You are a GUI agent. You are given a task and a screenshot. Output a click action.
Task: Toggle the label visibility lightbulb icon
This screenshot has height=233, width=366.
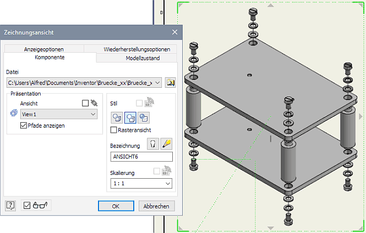[152, 144]
